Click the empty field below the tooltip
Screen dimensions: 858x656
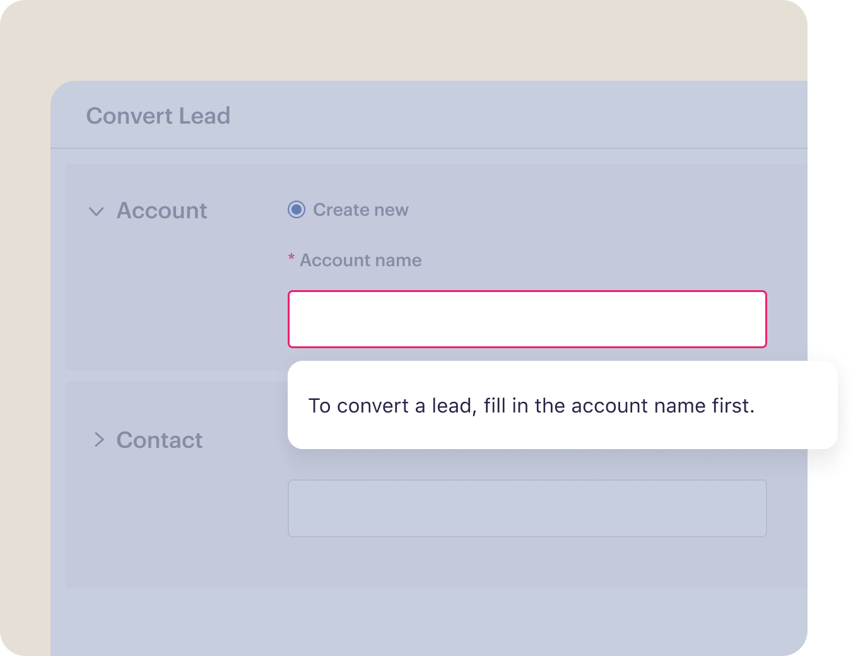coord(527,508)
